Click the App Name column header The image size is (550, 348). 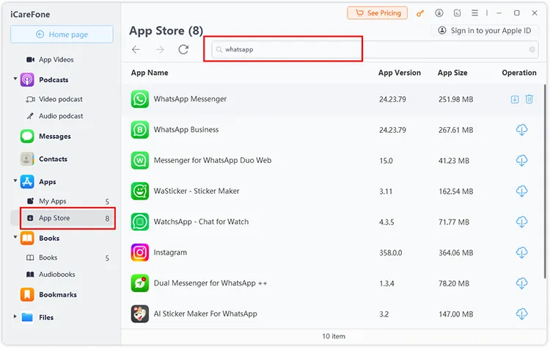click(150, 73)
